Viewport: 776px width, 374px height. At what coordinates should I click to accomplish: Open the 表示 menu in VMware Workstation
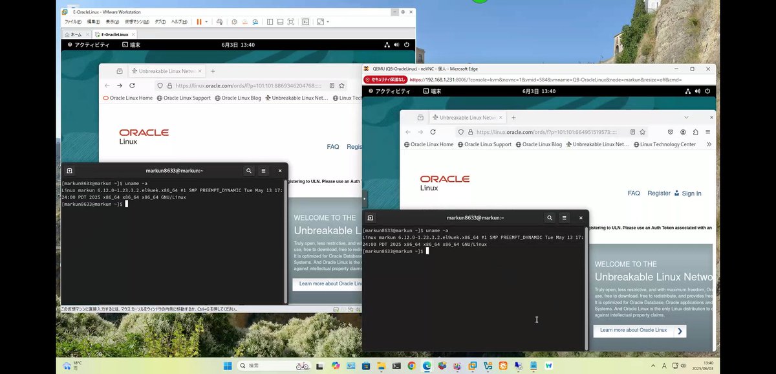point(112,22)
